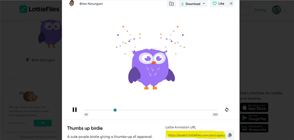The image size is (294, 140).
Task: Click the author avatar in the modal header
Action: (x=72, y=4)
